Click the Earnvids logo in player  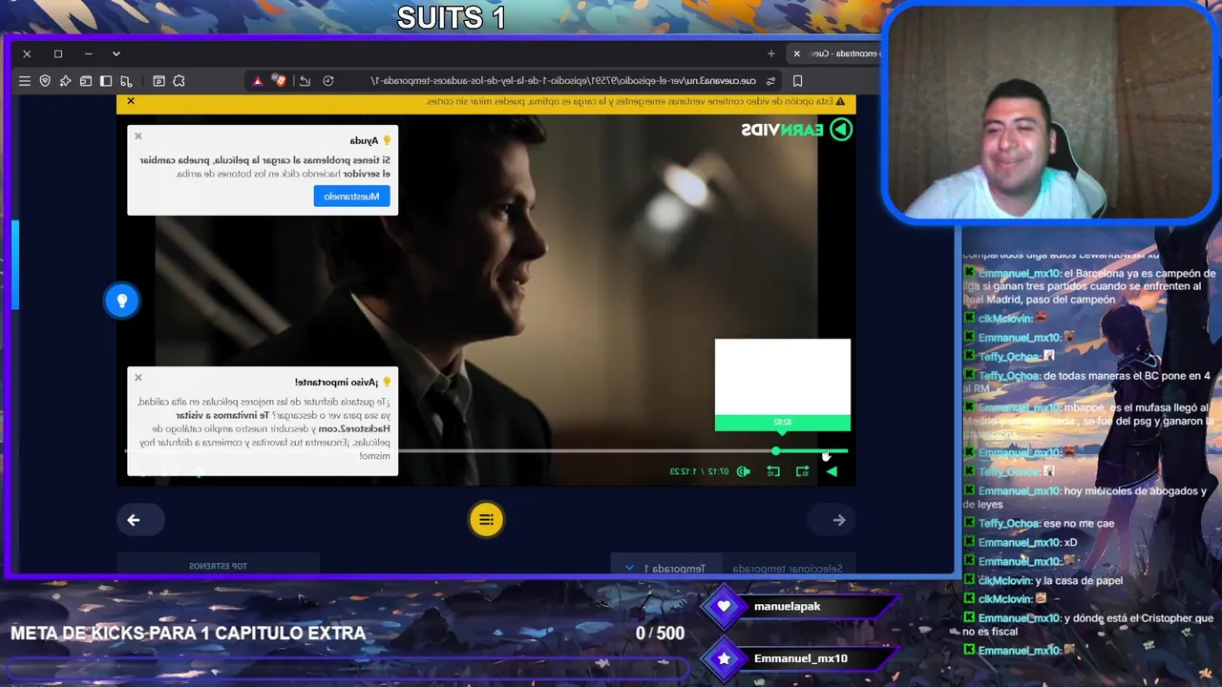coord(797,130)
